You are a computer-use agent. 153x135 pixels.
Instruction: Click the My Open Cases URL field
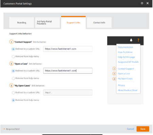[68, 92]
